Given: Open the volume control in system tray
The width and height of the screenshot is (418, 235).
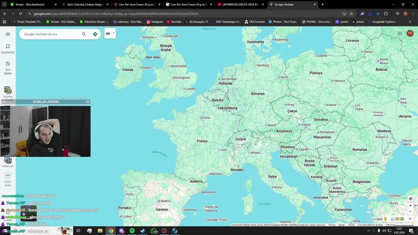Looking at the screenshot, I should click(x=384, y=231).
